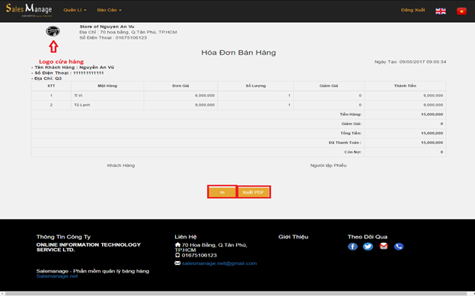The height and width of the screenshot is (296, 475).
Task: Click the Thành Tiền column header
Action: (405, 86)
